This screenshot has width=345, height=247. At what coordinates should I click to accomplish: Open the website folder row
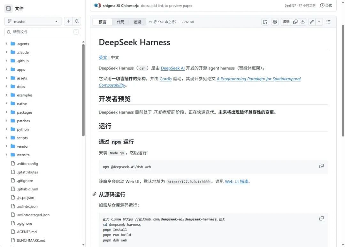(x=43, y=155)
